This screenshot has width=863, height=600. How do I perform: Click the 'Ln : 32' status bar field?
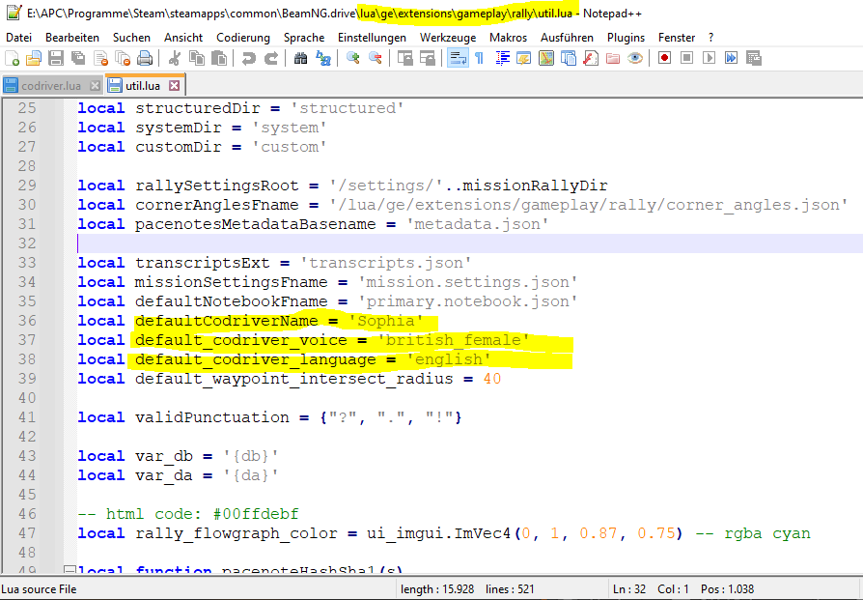click(x=629, y=589)
